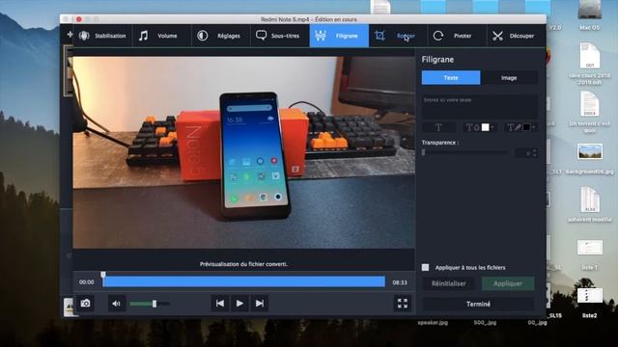This screenshot has height=347, width=618.
Task: Open the Un torrent c'est quoi document
Action: coord(590,112)
